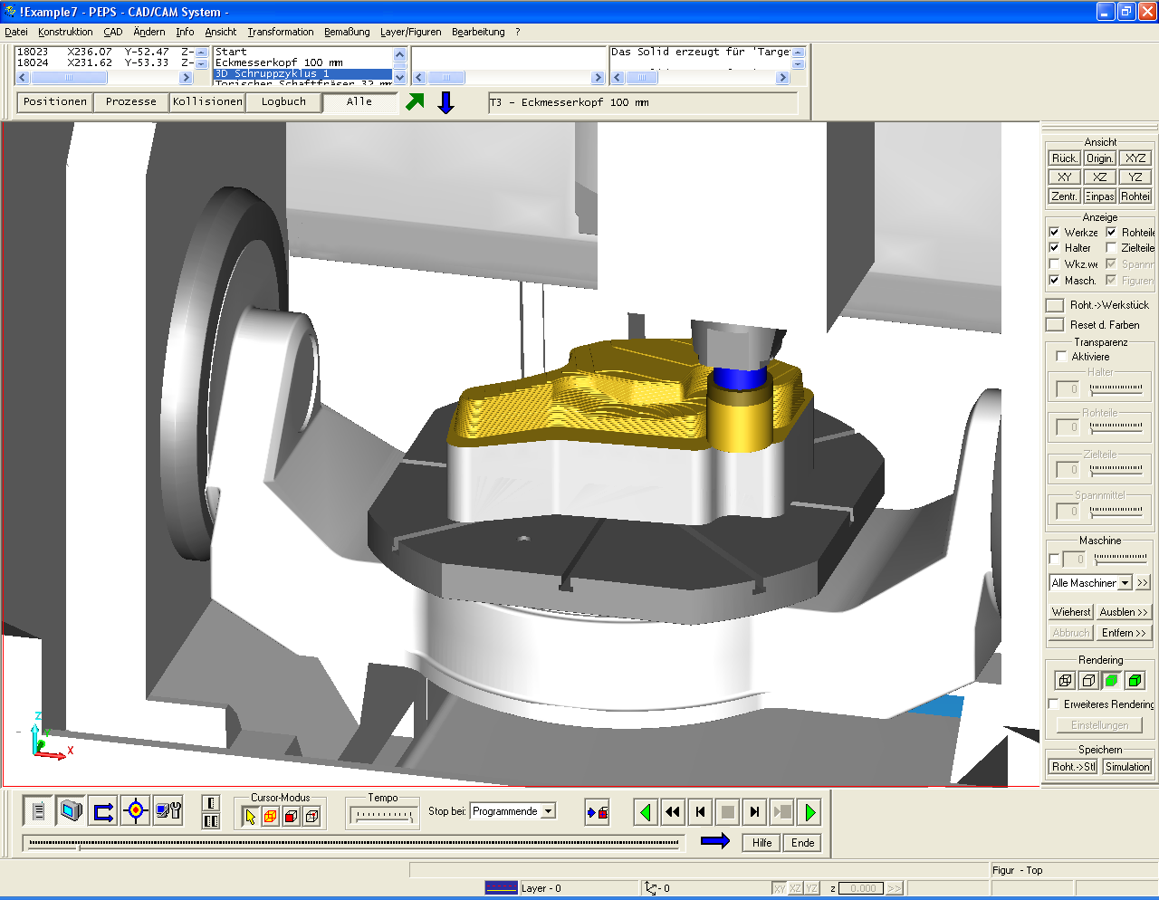Click the blue loop arrow icon
This screenshot has width=1159, height=900.
pos(103,811)
